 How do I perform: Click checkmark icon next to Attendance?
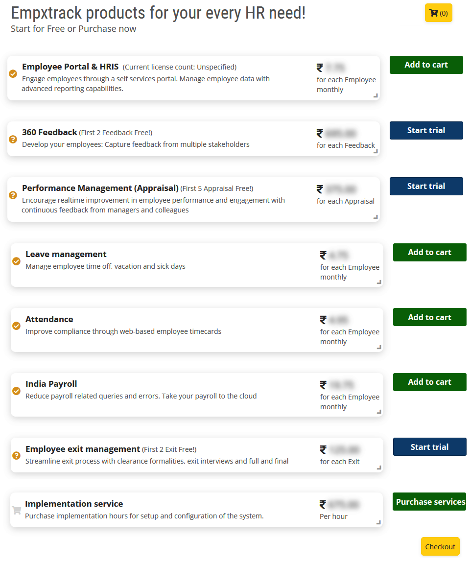click(x=16, y=326)
